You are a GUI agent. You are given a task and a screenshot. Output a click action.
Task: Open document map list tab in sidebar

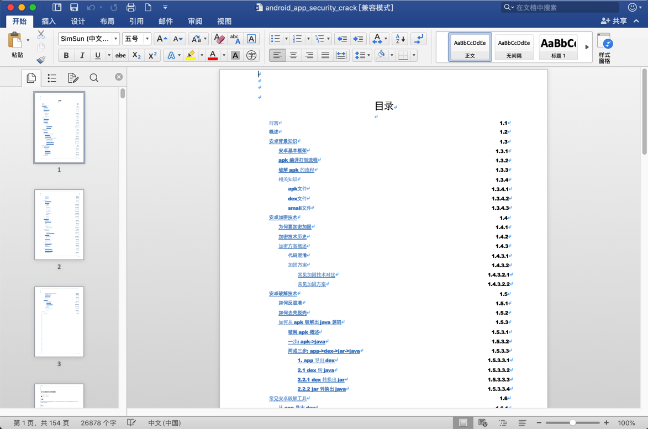[x=52, y=78]
